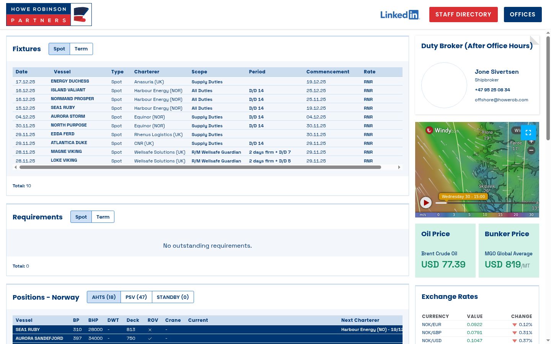Screen dimensions: 551x344
Task: Click the left arrow of Fixtures table scrollbar
Action: point(15,167)
